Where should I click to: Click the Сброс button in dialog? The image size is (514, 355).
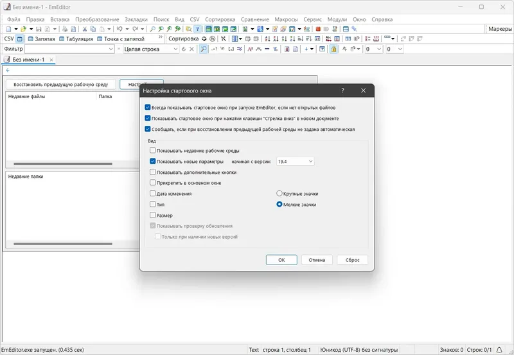352,260
